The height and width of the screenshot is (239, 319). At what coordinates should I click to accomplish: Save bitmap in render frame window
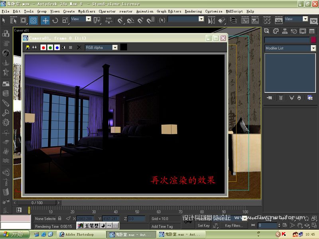(x=28, y=47)
